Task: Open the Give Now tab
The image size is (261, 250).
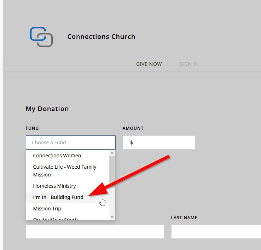Action: click(149, 64)
